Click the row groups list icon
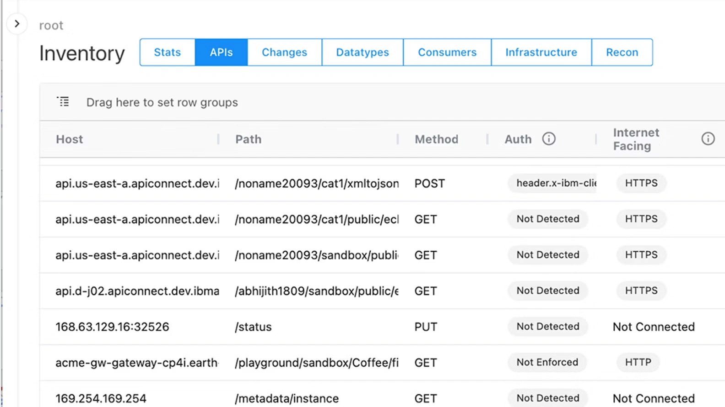Screen dimensions: 725x407 tap(63, 101)
